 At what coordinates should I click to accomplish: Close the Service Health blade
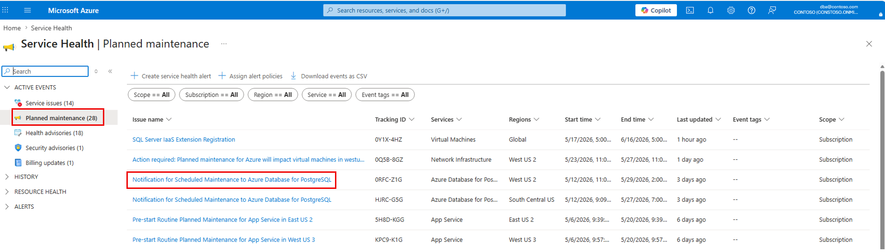click(869, 44)
